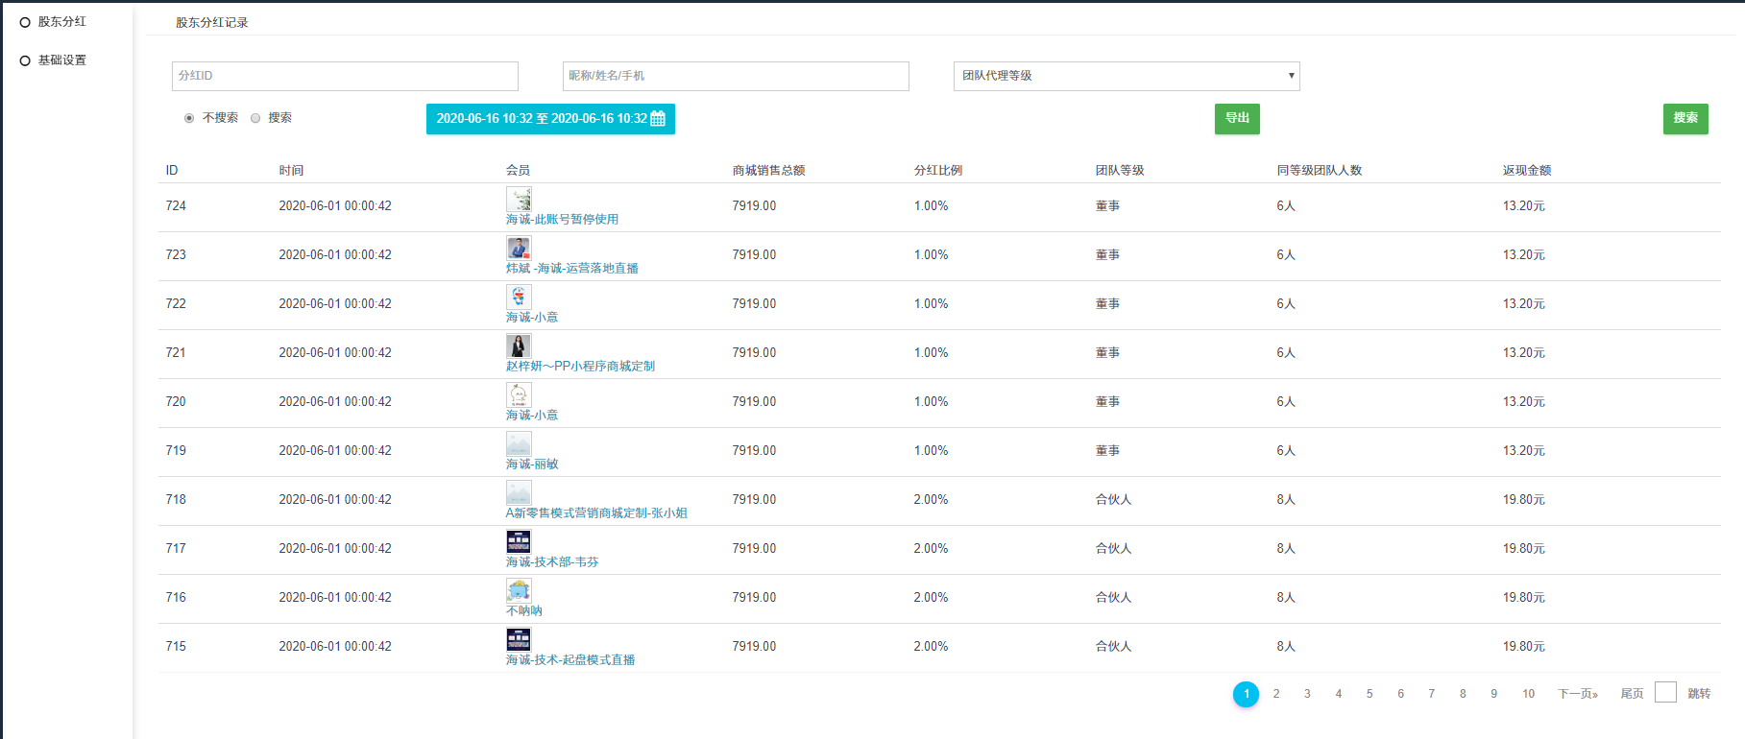Open member link 海诚-技术部-韦芬

tap(552, 562)
